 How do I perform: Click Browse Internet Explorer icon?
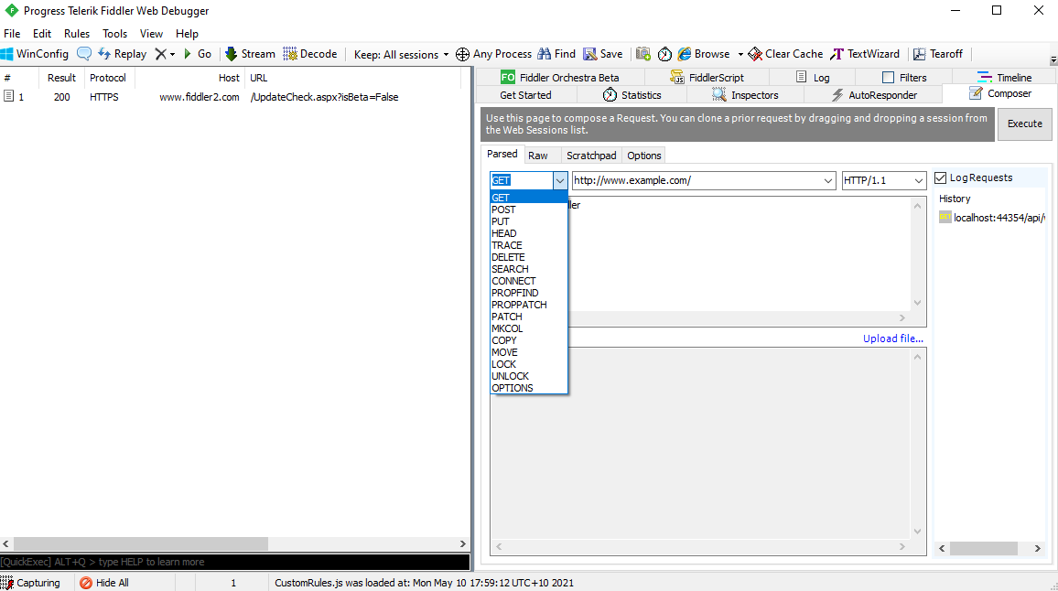pos(685,54)
